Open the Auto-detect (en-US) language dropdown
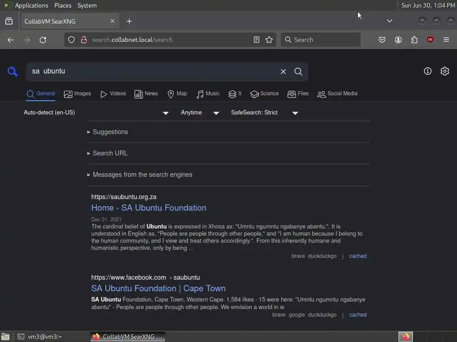Viewport: 457px width, 342px height. [x=96, y=113]
